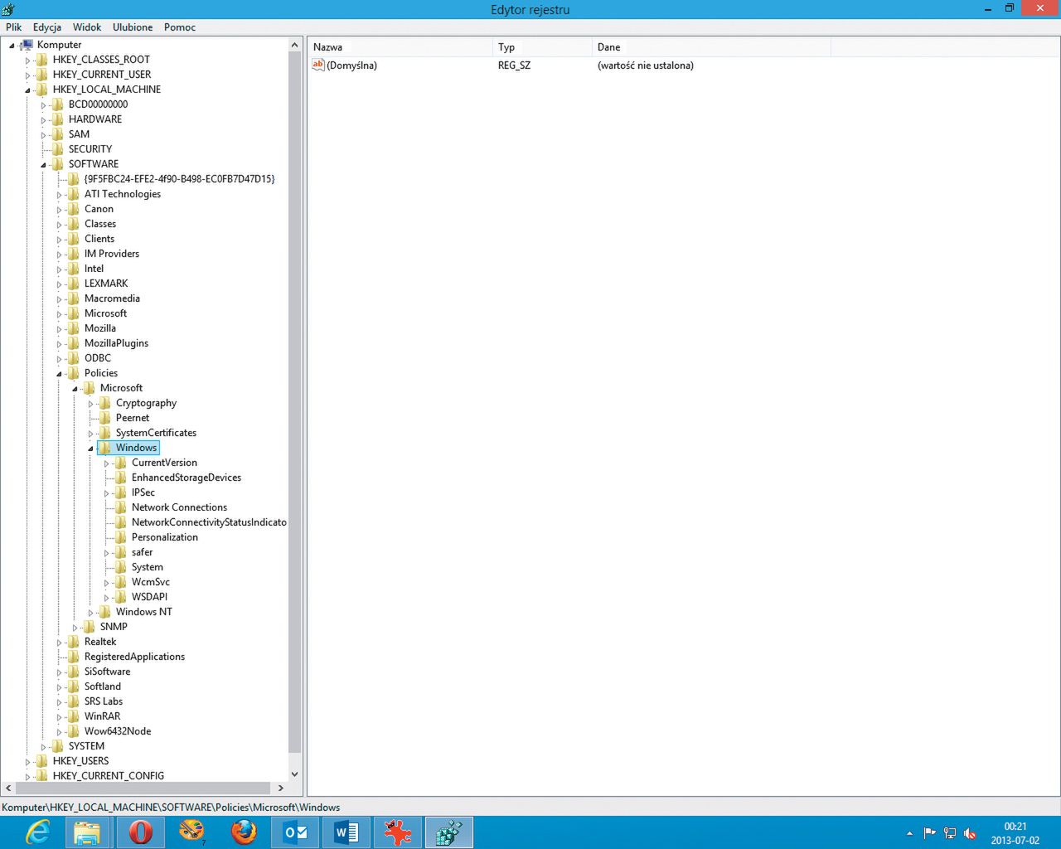Open the Plik menu

[x=14, y=27]
